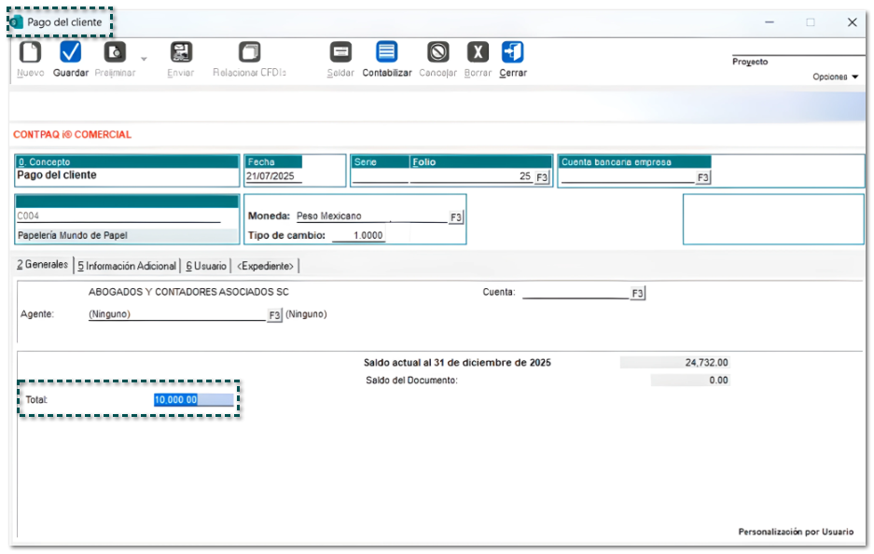Click the Preliminar preview icon
The height and width of the screenshot is (554, 874).
pyautogui.click(x=115, y=52)
